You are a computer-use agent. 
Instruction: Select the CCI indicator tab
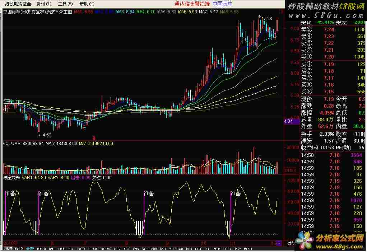[198, 249]
